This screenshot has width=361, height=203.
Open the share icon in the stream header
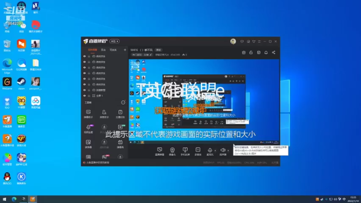(x=273, y=52)
